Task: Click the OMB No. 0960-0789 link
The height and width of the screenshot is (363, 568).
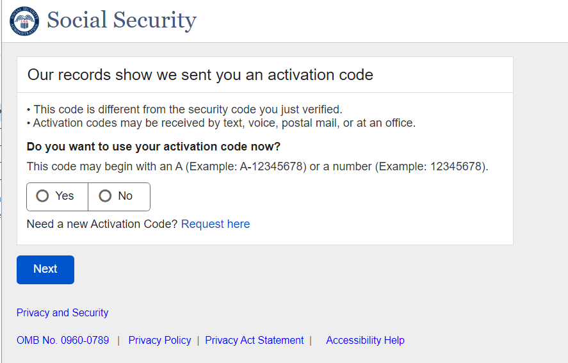Action: (x=63, y=341)
